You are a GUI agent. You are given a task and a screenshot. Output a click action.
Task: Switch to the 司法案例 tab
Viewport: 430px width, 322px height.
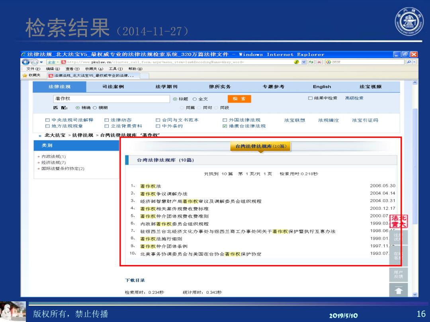(113, 87)
